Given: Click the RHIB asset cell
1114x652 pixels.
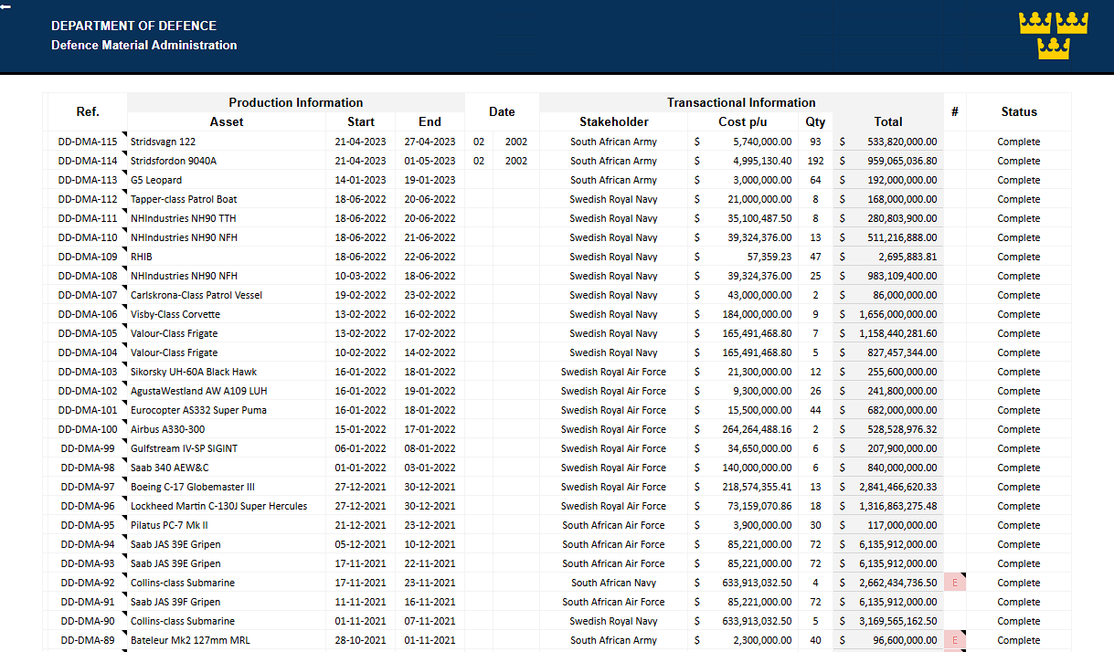Looking at the screenshot, I should click(227, 257).
